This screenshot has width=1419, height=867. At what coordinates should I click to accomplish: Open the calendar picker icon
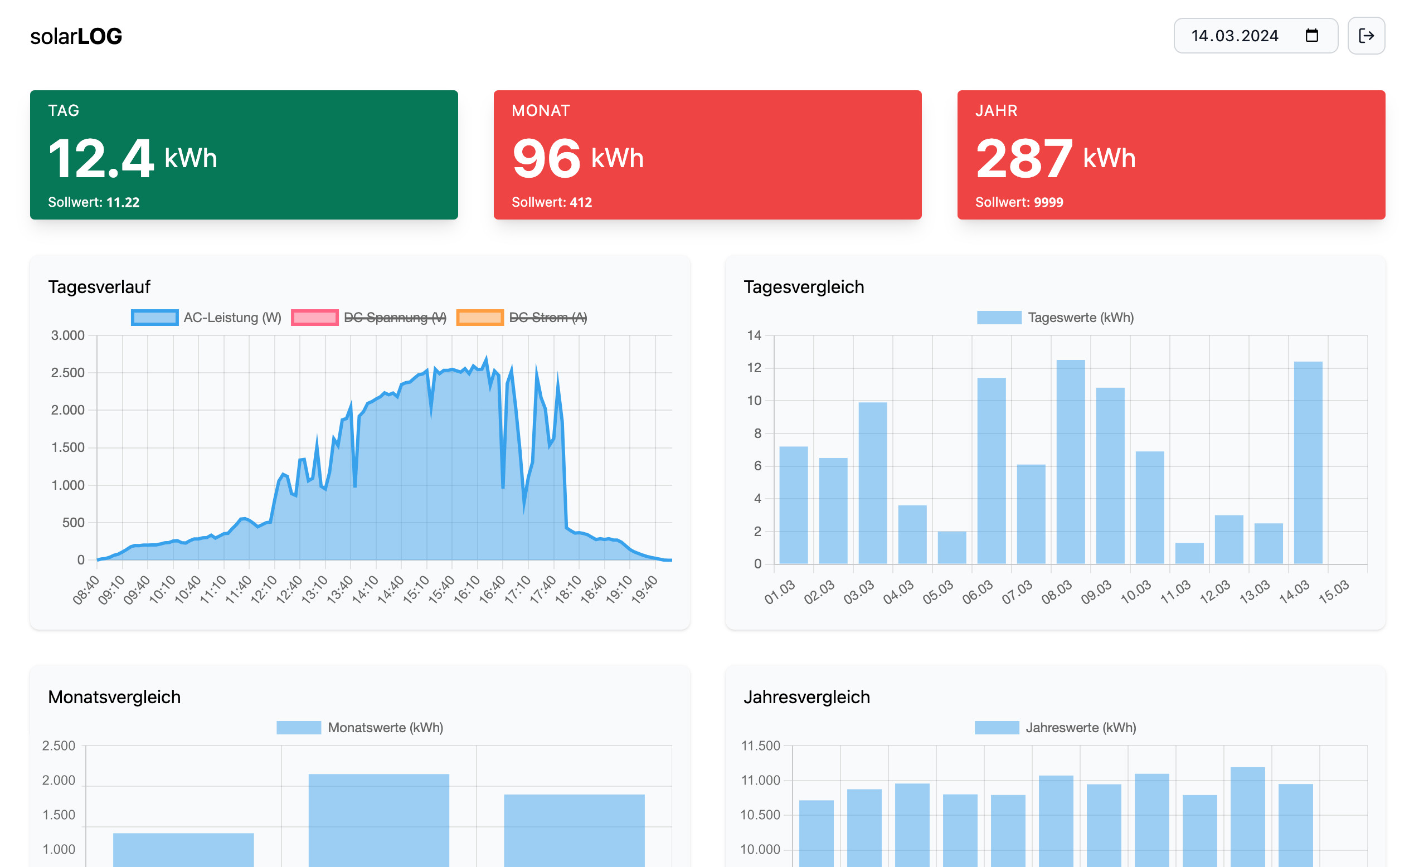click(x=1311, y=36)
